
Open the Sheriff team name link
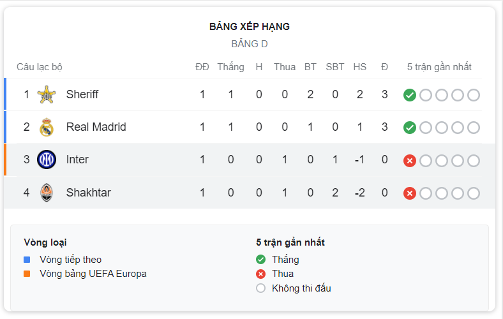[x=82, y=94]
